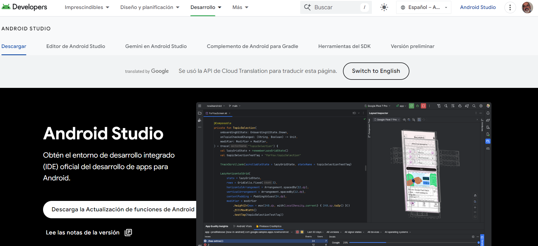Open the Versión preliminar tab
This screenshot has height=246, width=538.
coord(413,46)
